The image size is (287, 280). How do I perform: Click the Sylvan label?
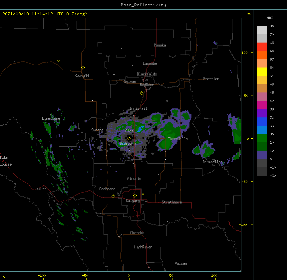click(130, 81)
